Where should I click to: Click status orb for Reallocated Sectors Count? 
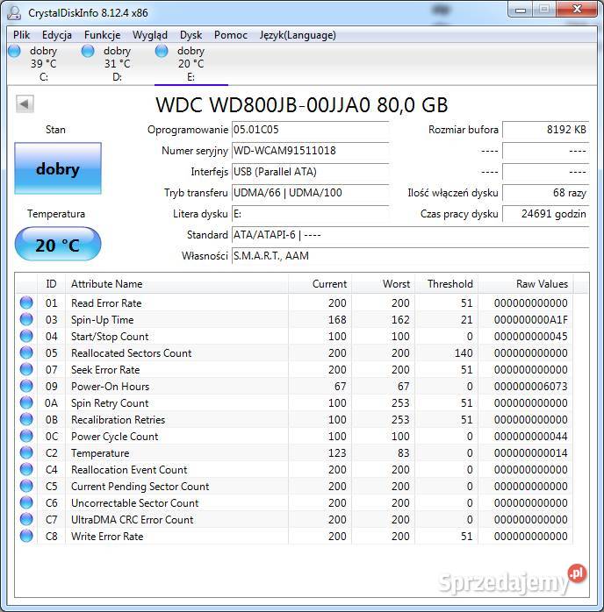point(26,352)
